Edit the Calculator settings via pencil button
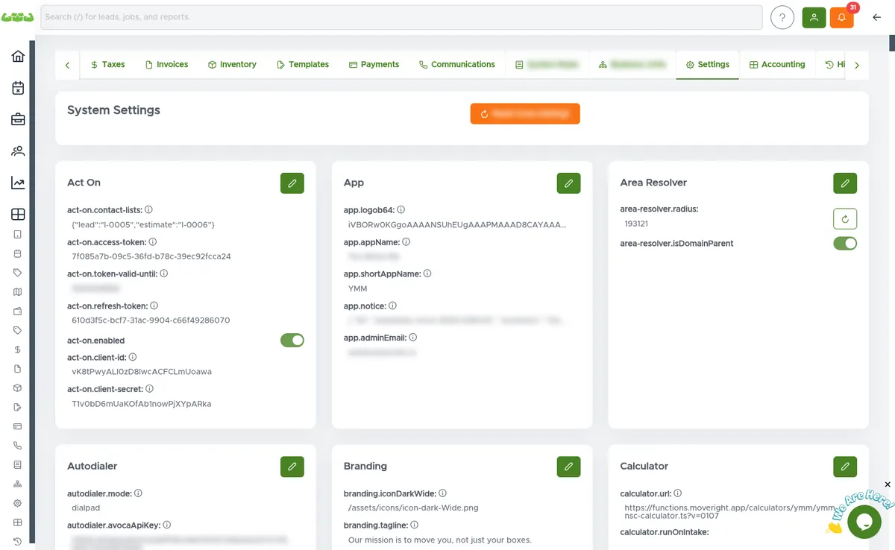Viewport: 895px width, 550px height. (x=845, y=467)
